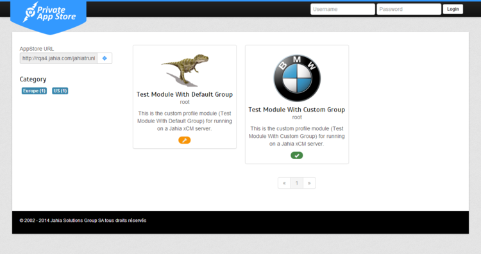Click root author under Default Group module

click(185, 102)
